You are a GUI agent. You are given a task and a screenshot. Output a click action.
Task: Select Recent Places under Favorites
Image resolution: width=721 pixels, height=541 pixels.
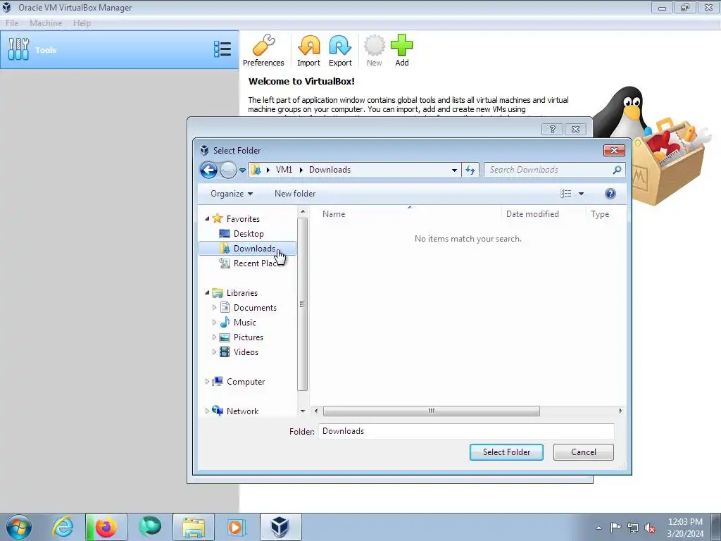pyautogui.click(x=251, y=263)
